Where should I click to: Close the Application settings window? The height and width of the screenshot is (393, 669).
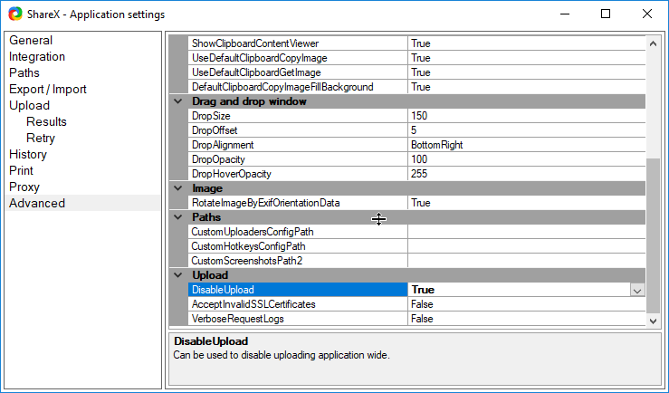646,14
